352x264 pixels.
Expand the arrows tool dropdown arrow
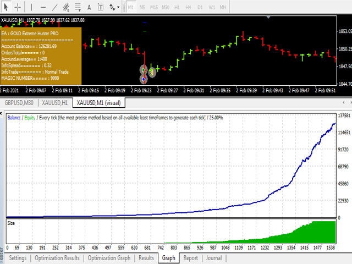point(118,7)
